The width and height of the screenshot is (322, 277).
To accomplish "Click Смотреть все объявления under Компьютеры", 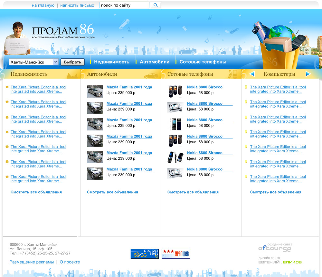I will coord(276,192).
